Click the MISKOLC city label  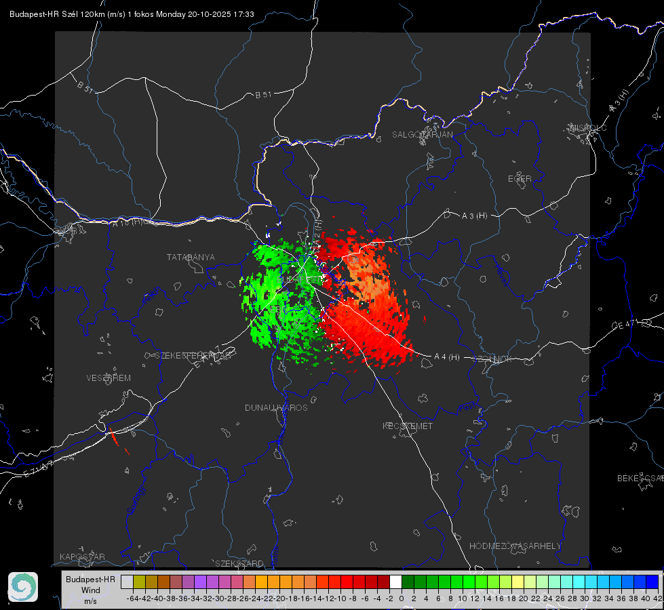(x=588, y=128)
